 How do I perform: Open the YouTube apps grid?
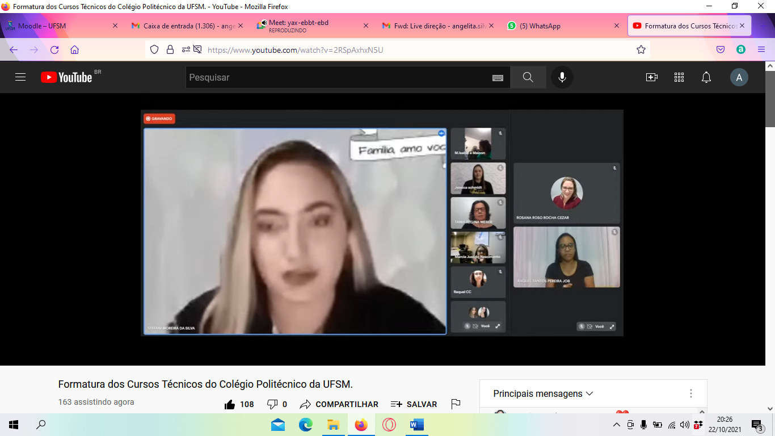pyautogui.click(x=679, y=77)
